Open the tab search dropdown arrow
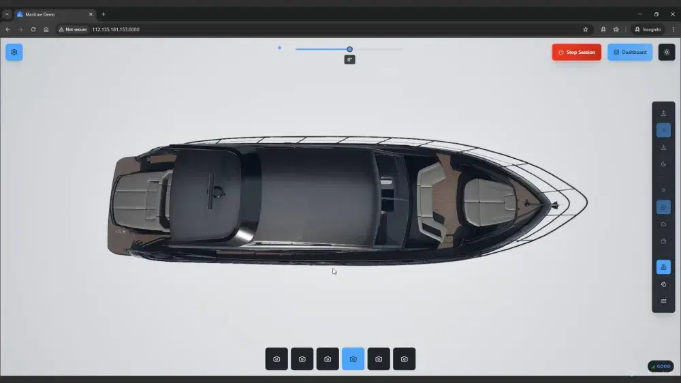Image resolution: width=681 pixels, height=383 pixels. (x=7, y=14)
